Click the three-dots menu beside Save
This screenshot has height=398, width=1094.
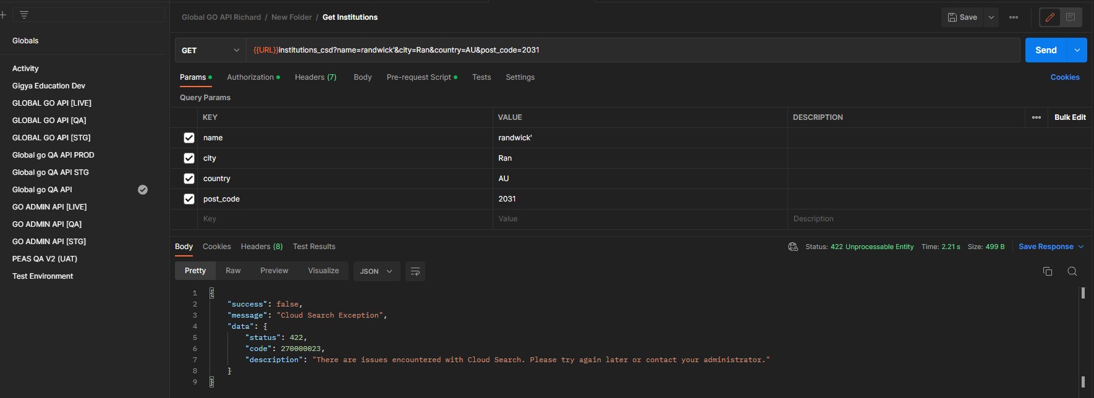(1014, 17)
